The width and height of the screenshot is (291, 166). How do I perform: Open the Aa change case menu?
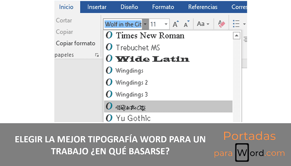click(203, 24)
